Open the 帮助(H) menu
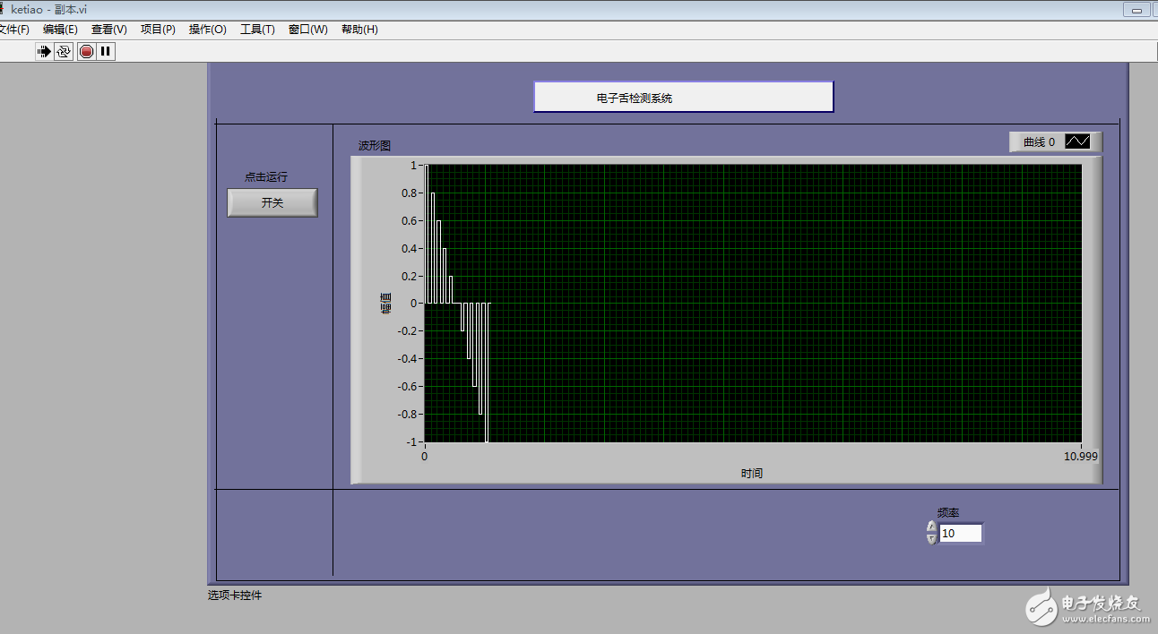Viewport: 1158px width, 634px height. point(359,30)
